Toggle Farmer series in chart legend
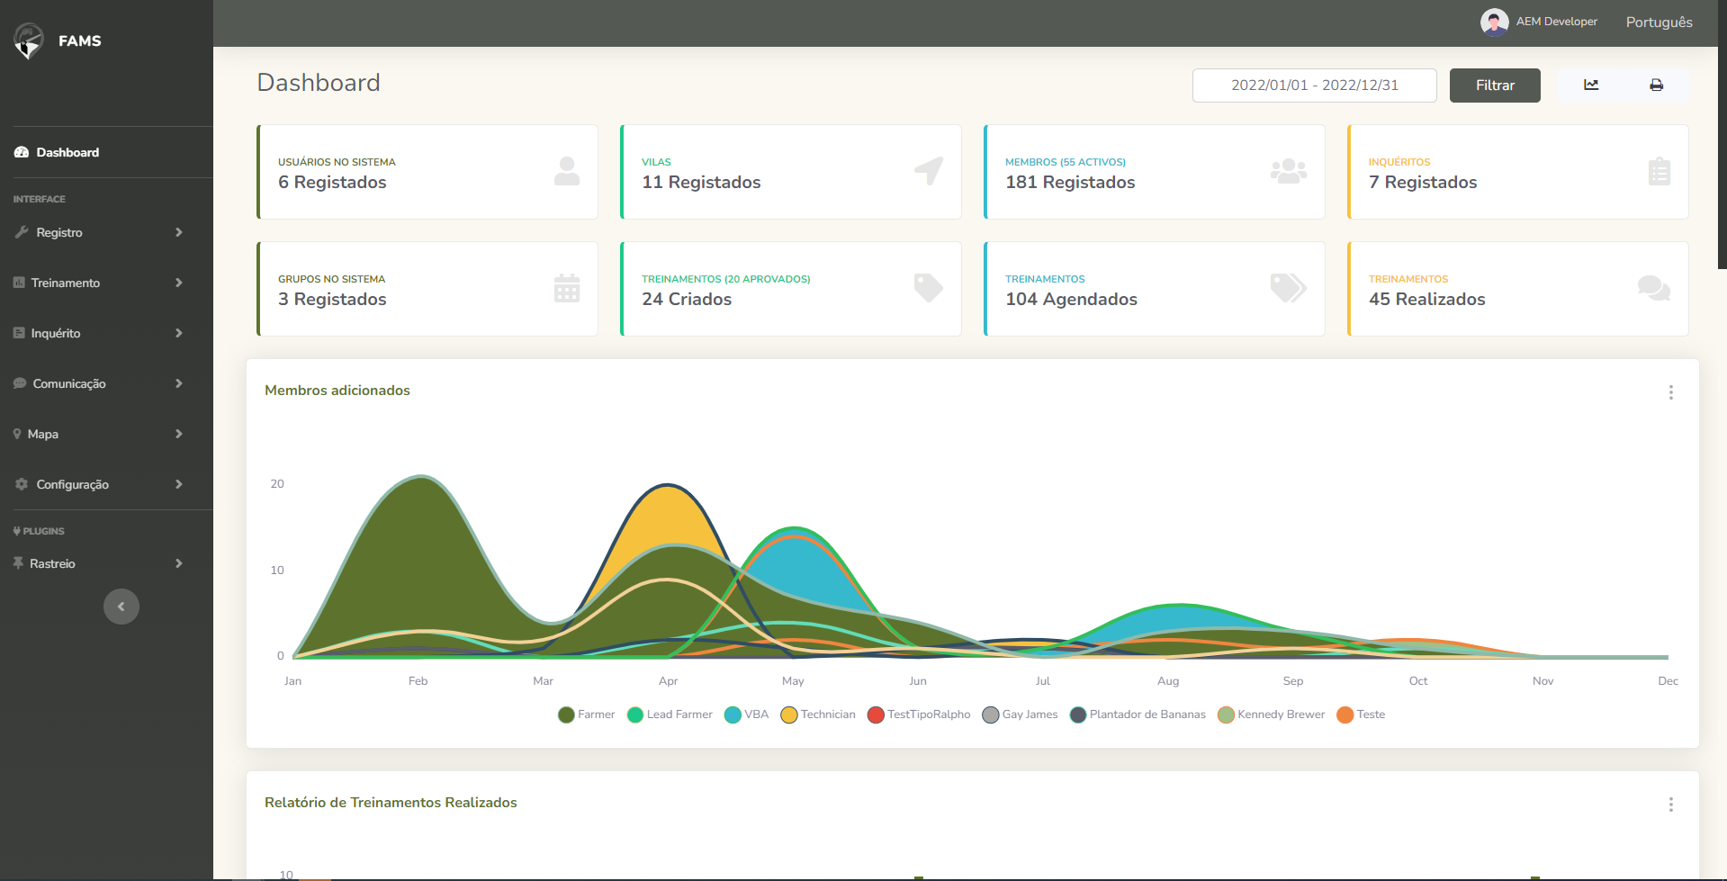 [587, 715]
